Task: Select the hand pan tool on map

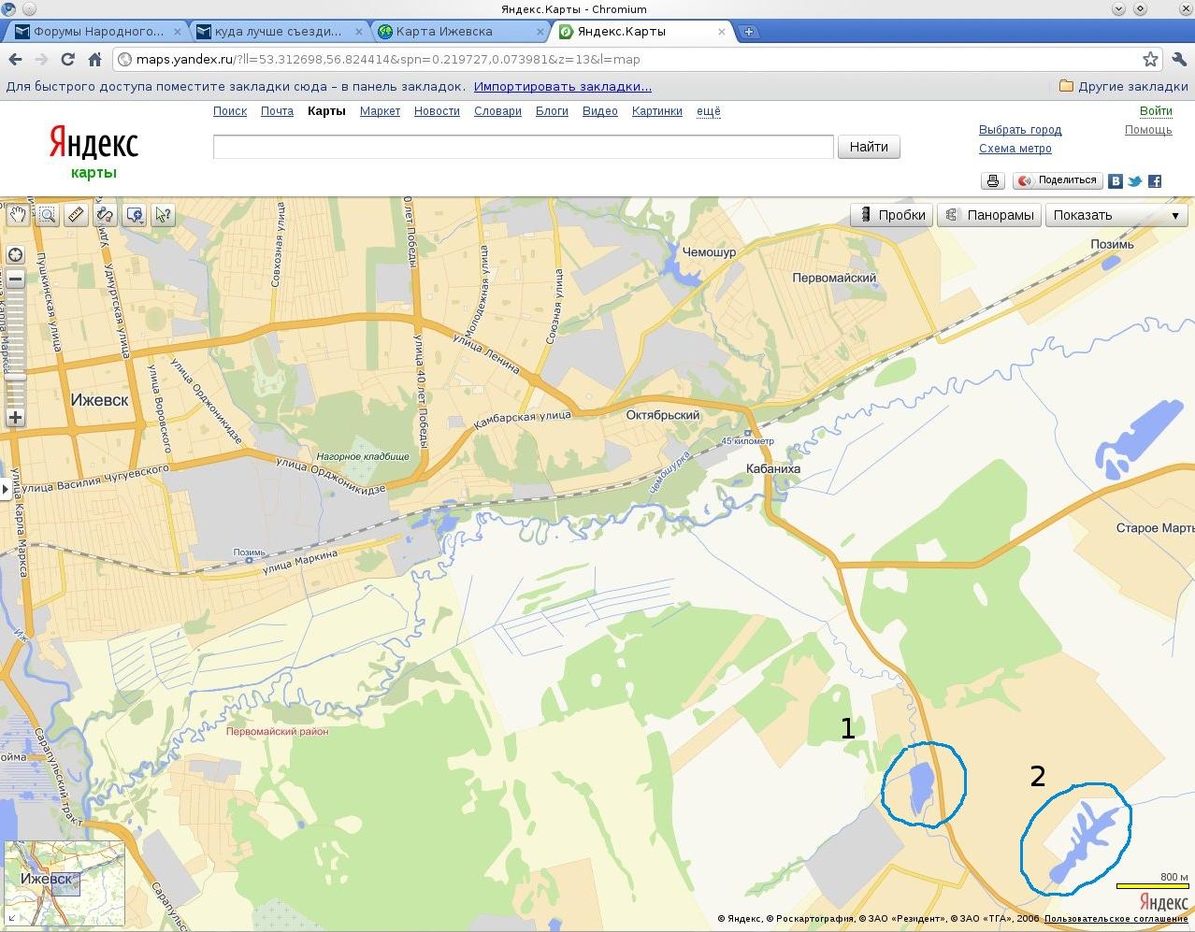Action: [17, 215]
